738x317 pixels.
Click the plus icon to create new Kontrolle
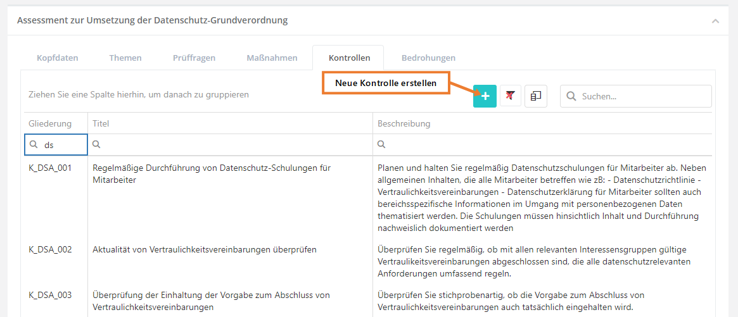pos(485,96)
